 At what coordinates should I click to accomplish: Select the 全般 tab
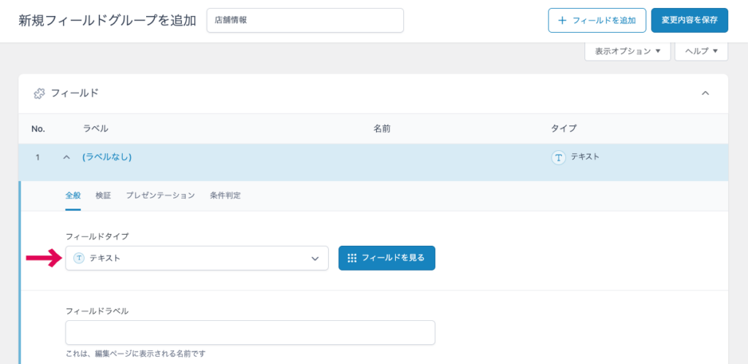(73, 195)
